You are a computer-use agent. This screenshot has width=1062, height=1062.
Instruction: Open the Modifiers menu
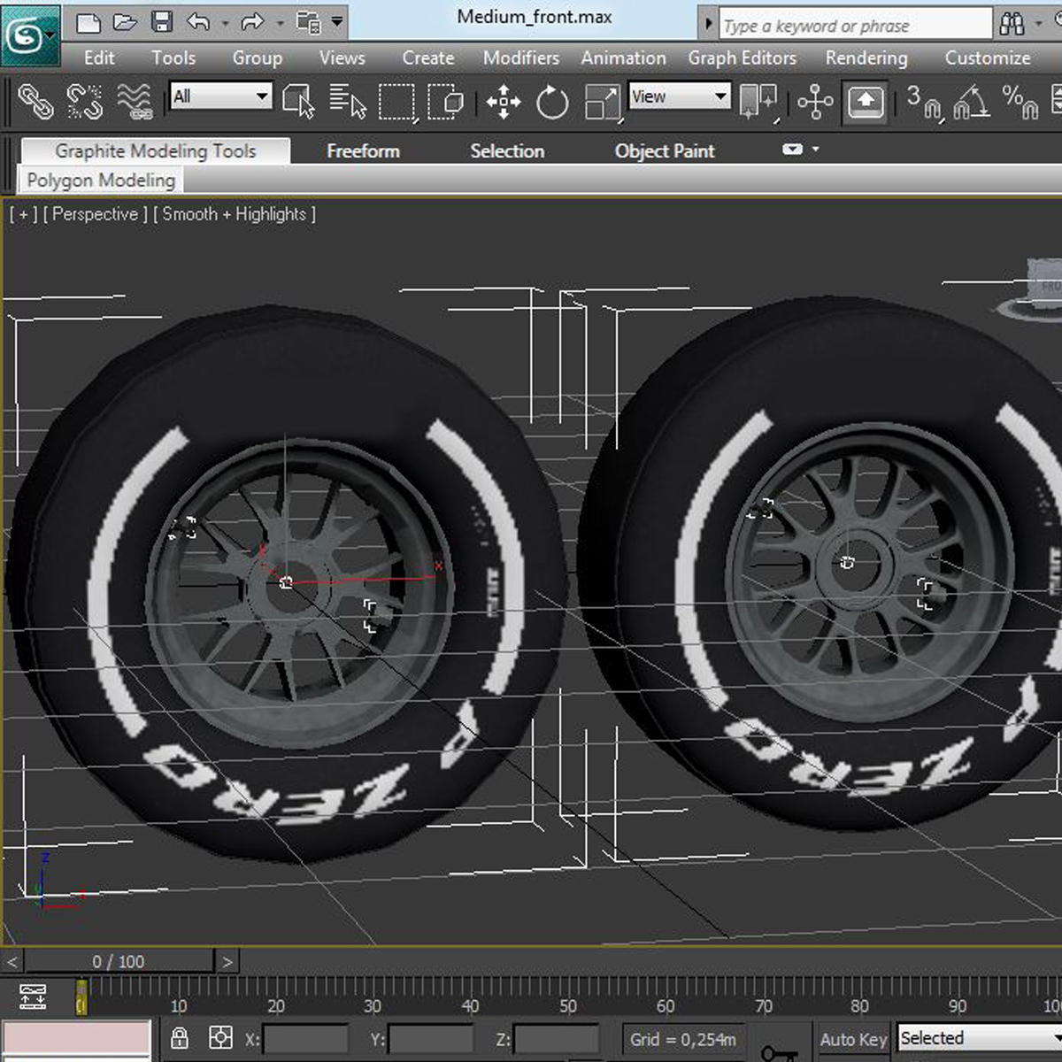tap(521, 58)
